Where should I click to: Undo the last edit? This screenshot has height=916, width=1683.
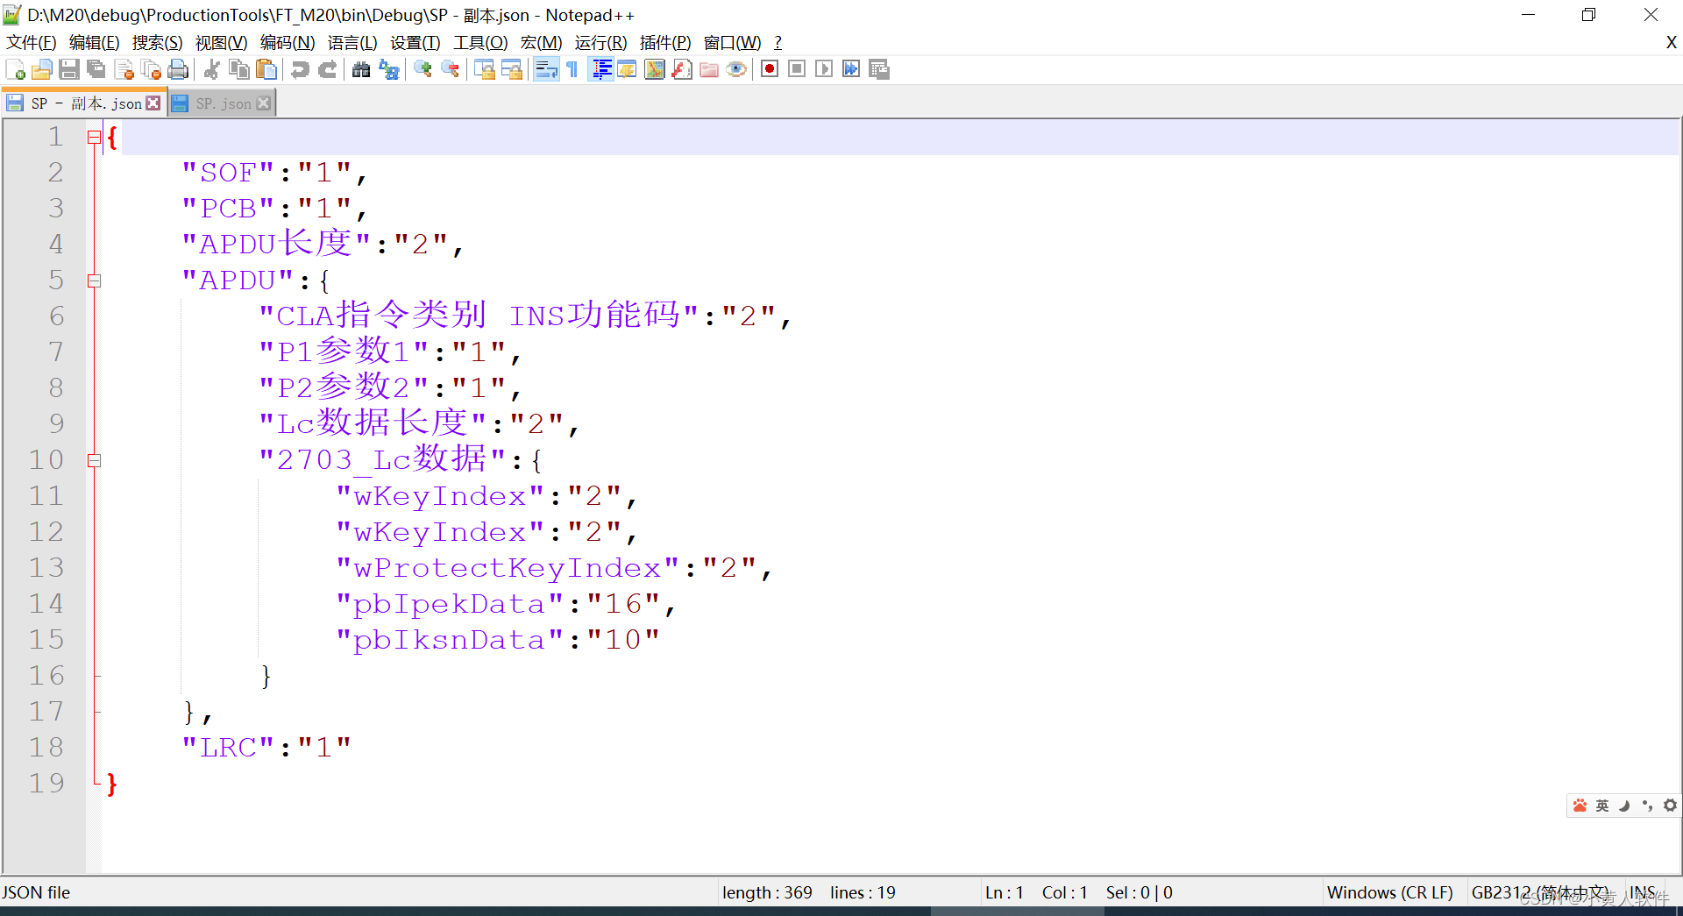pos(300,69)
